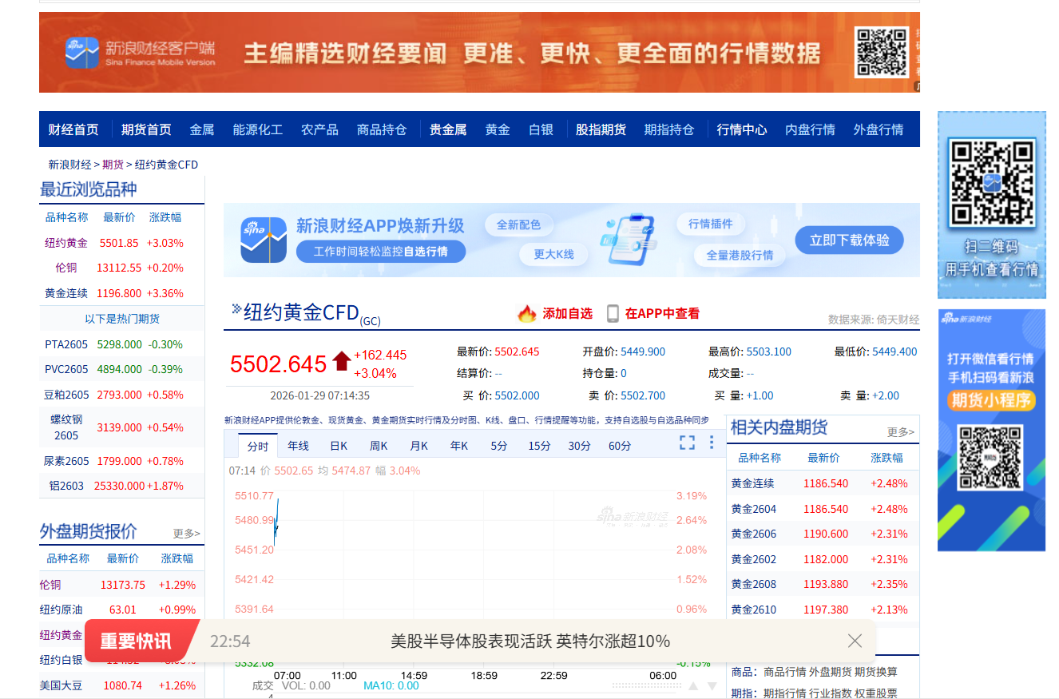Open 伦铜 in recently viewed list
This screenshot has height=699, width=1059.
[66, 268]
